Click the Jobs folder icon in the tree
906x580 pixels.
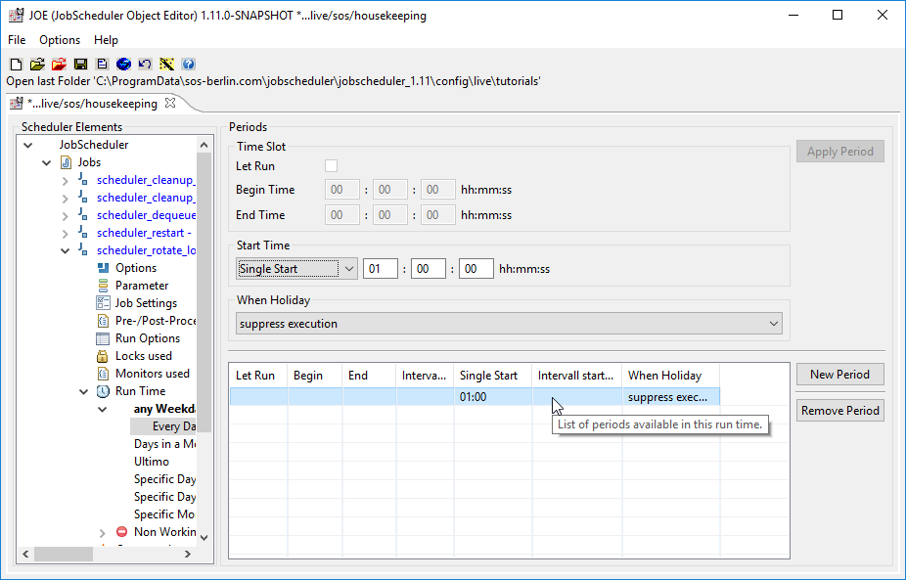tap(67, 162)
